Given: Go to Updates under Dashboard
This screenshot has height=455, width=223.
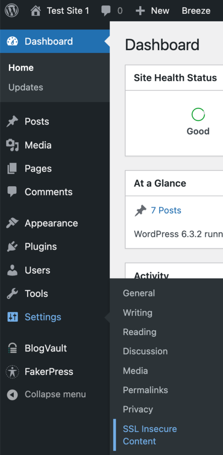Looking at the screenshot, I should coord(26,88).
